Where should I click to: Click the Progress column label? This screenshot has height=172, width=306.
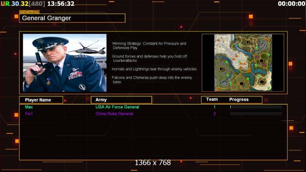[x=239, y=100]
